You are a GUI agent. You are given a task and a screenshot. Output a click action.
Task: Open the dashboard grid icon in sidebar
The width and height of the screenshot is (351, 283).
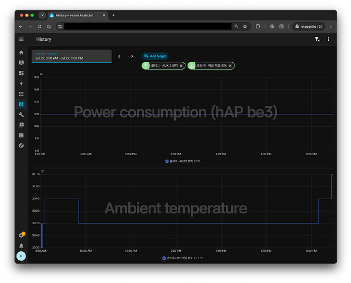pyautogui.click(x=21, y=73)
